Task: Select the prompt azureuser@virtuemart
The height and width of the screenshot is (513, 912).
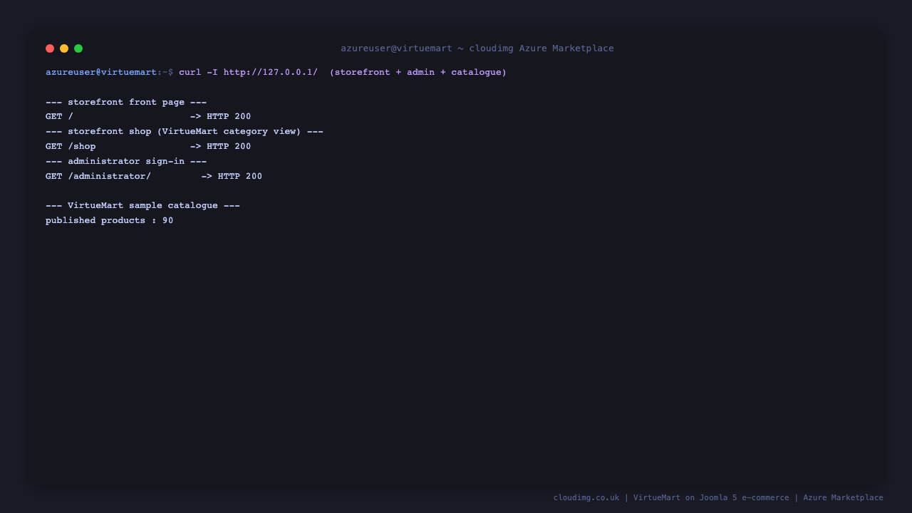Action: (101, 73)
